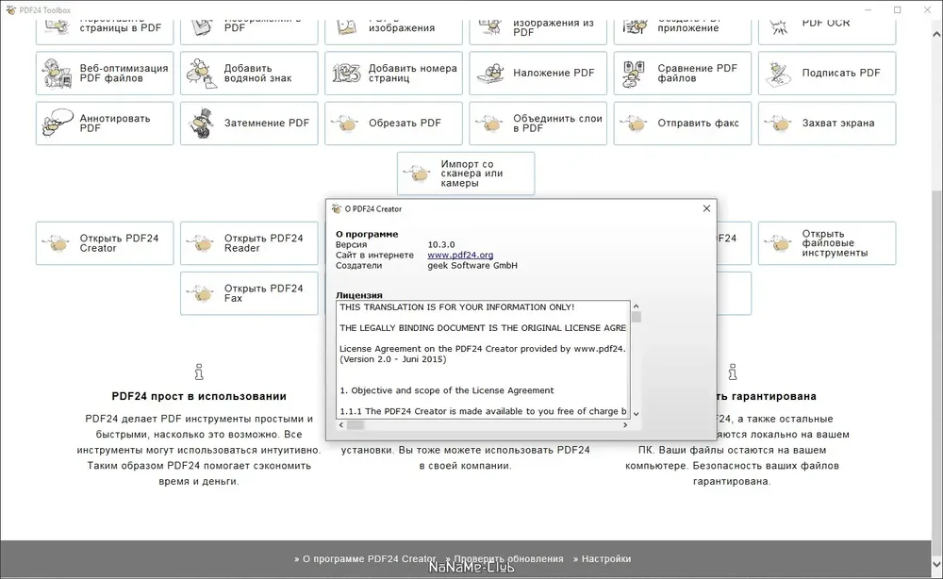This screenshot has width=943, height=579.
Task: Click '(Version 2.0 - Juni 2015)' license line
Action: click(x=392, y=359)
